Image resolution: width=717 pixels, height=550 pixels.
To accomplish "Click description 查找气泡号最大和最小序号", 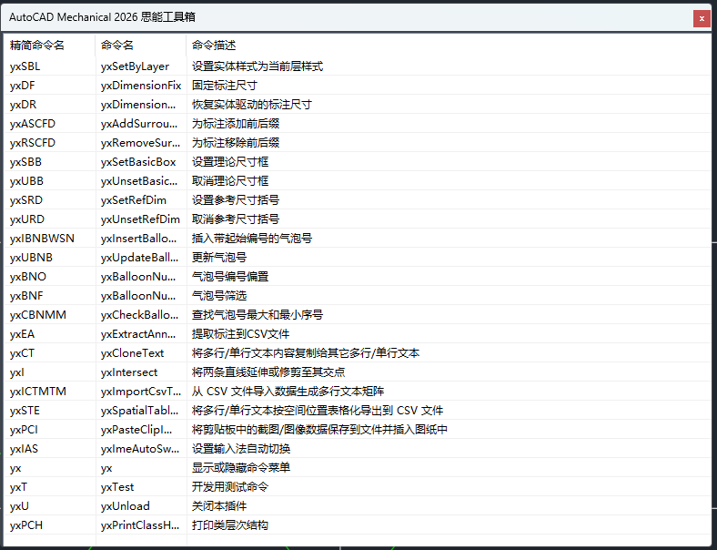I will pos(258,315).
